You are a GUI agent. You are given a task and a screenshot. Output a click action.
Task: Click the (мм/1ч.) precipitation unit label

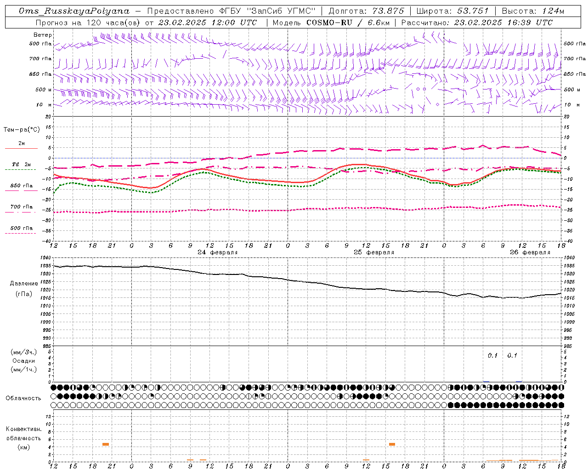click(x=24, y=369)
